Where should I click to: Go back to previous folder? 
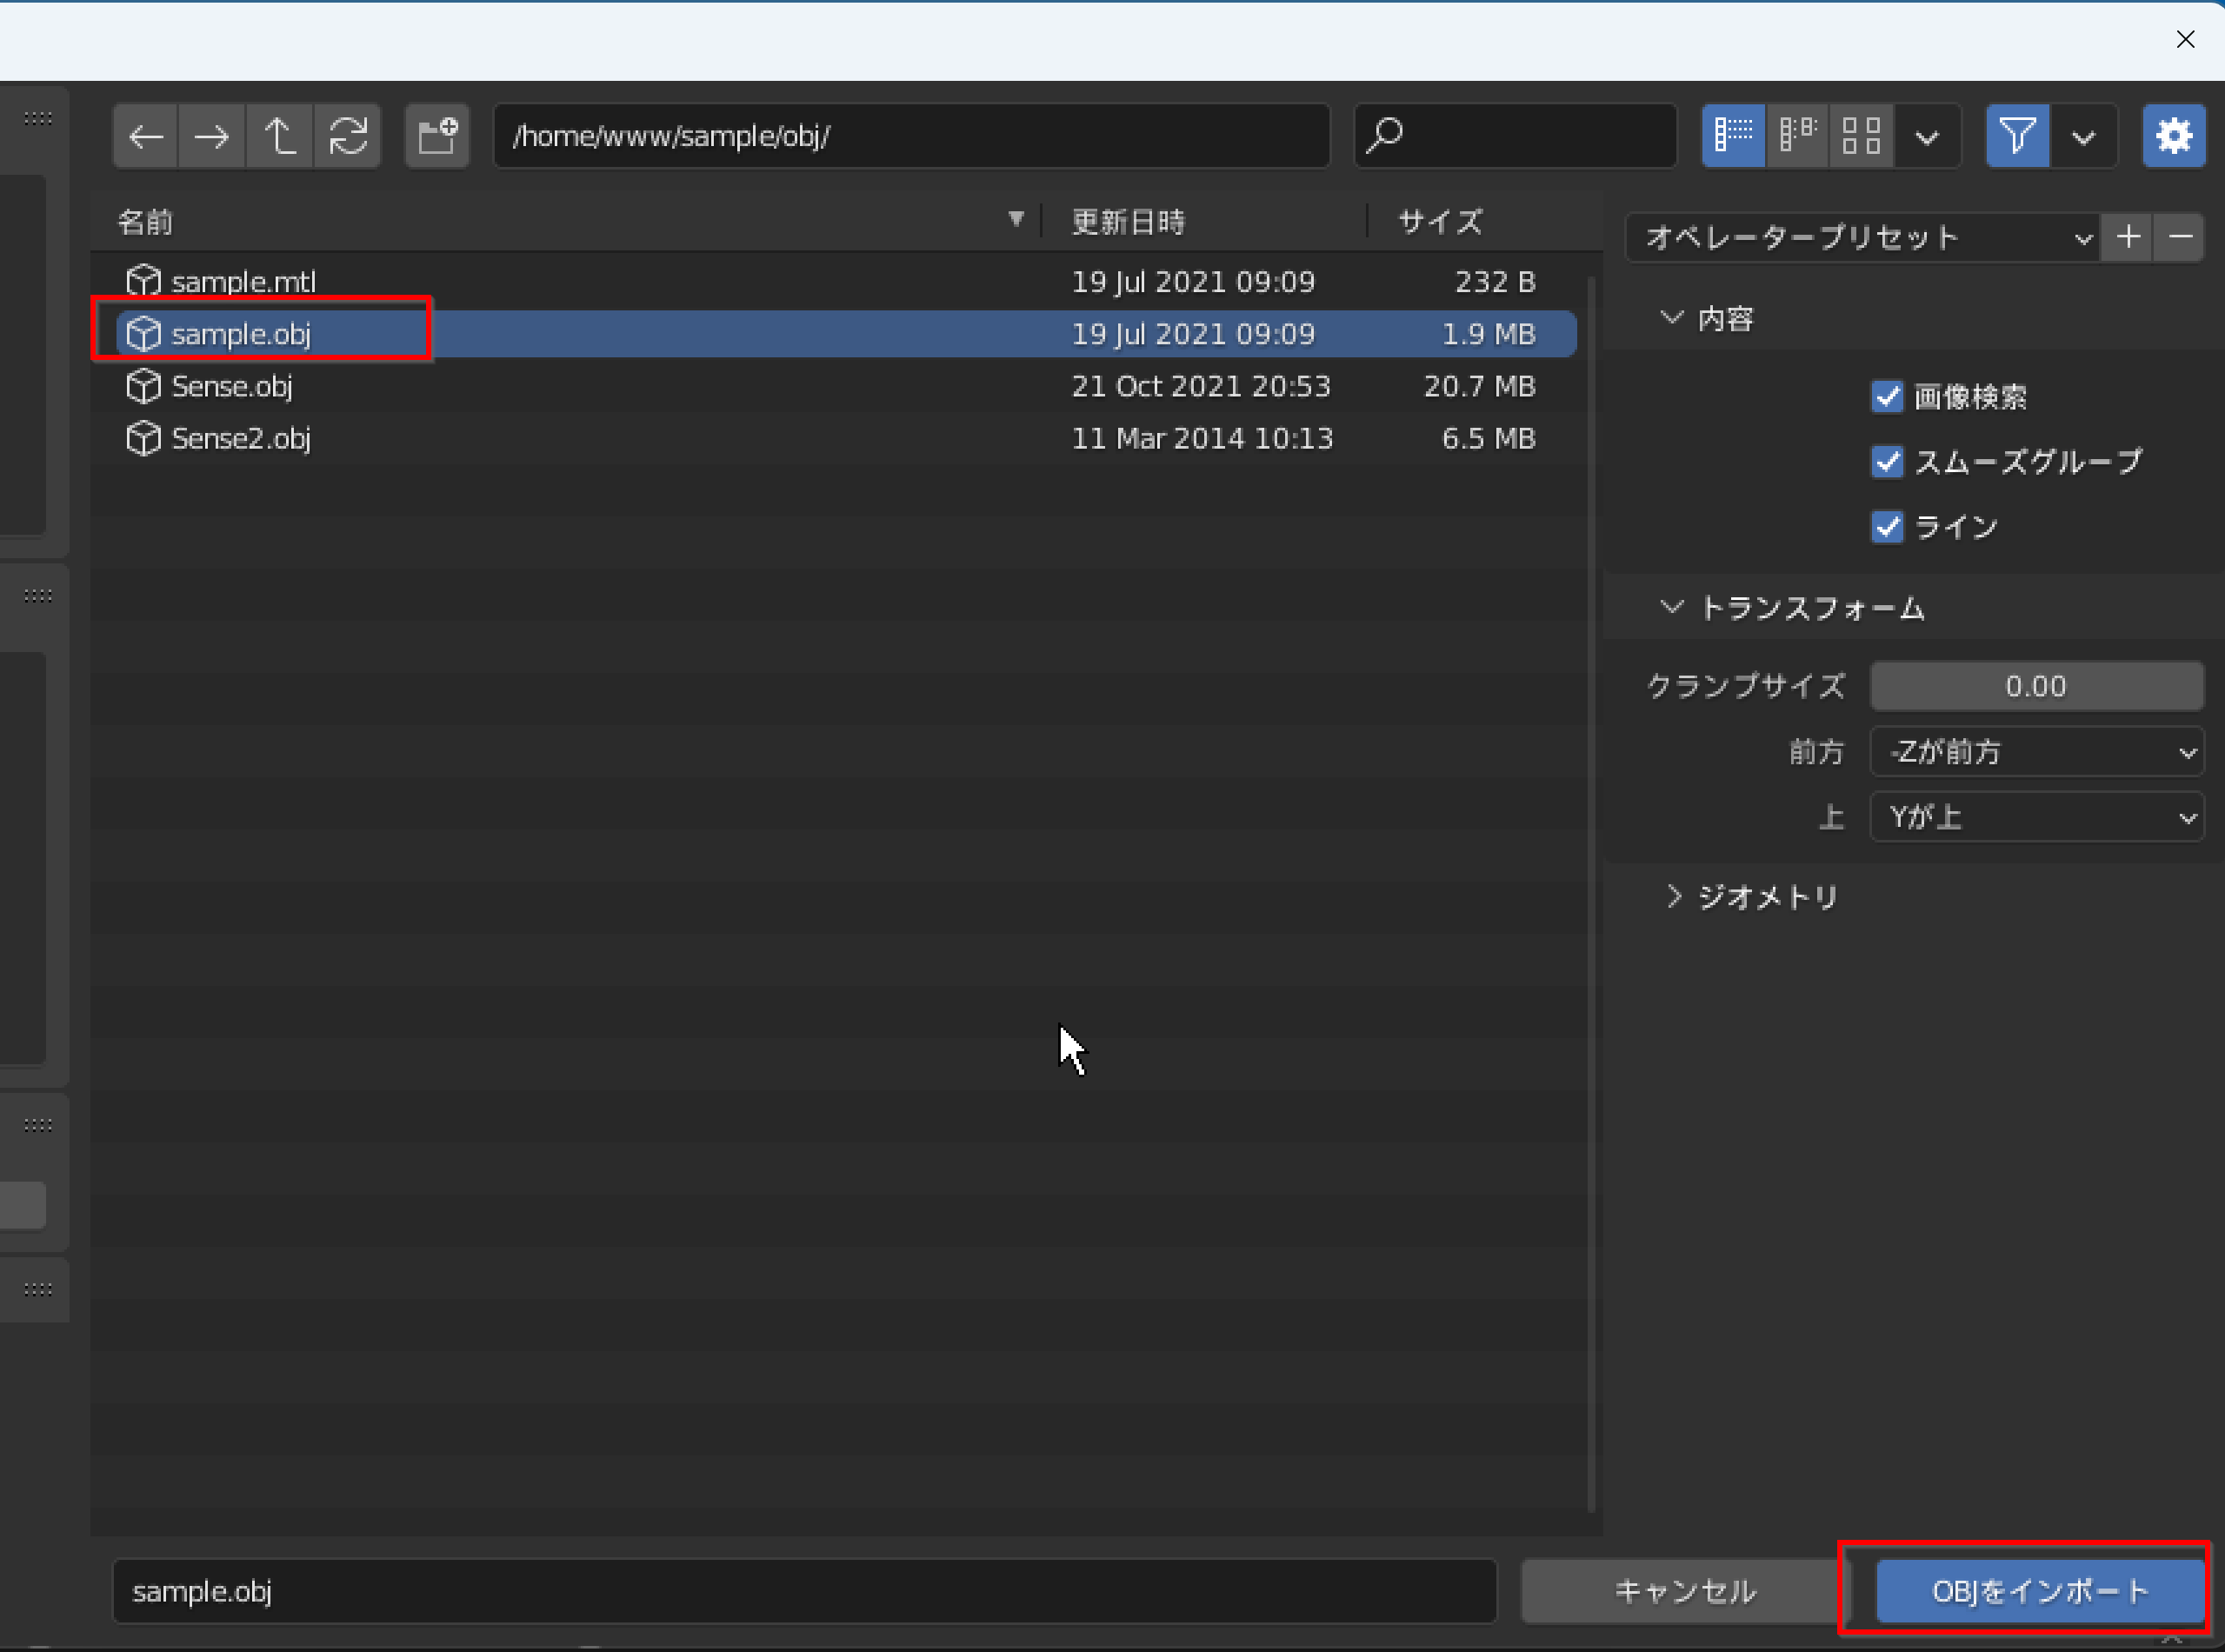click(x=146, y=136)
